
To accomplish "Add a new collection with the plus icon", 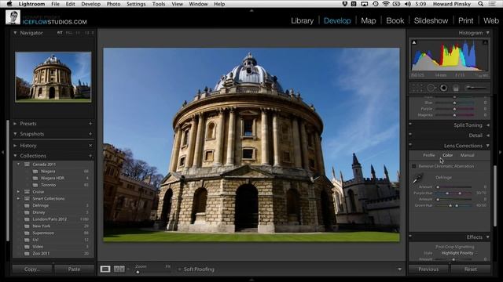I will (90, 156).
